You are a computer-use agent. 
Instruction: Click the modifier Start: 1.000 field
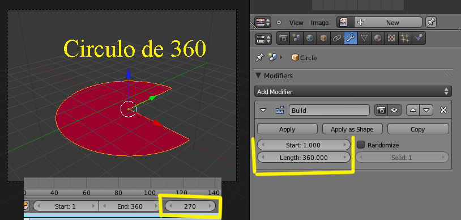tap(304, 145)
